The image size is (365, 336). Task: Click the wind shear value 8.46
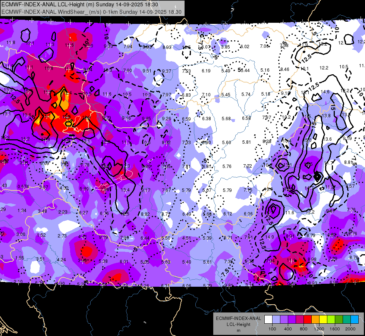[285, 69]
